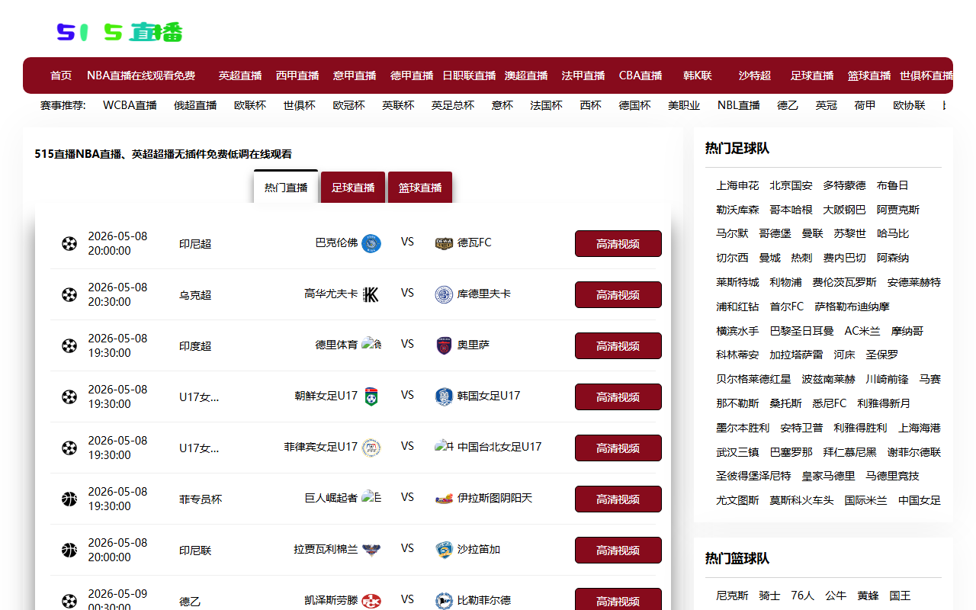Screen dimensions: 976x610
Task: Click the 凯泽斯劳滕 team badge
Action: [371, 601]
